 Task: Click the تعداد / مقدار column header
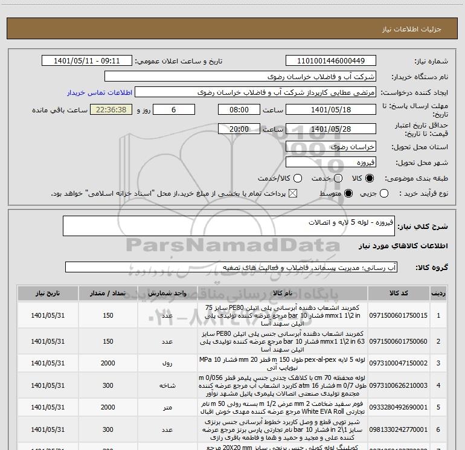click(107, 293)
